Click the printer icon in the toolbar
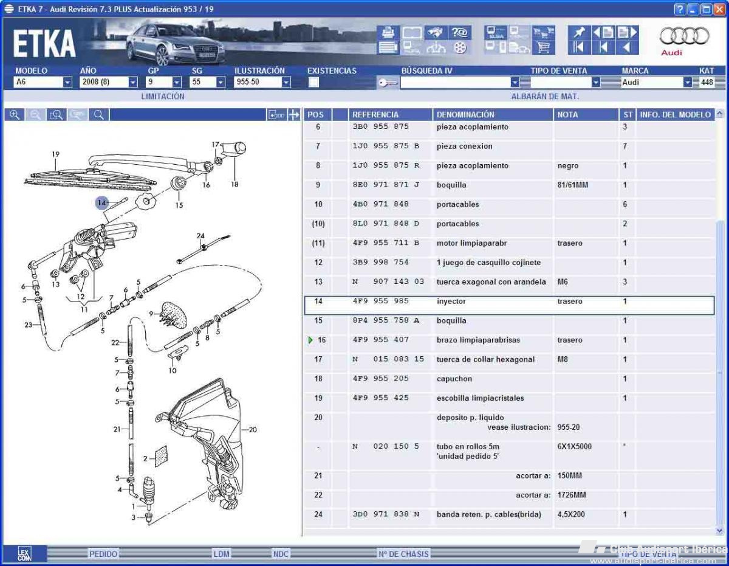Screen dimensions: 729x566 pyautogui.click(x=388, y=32)
